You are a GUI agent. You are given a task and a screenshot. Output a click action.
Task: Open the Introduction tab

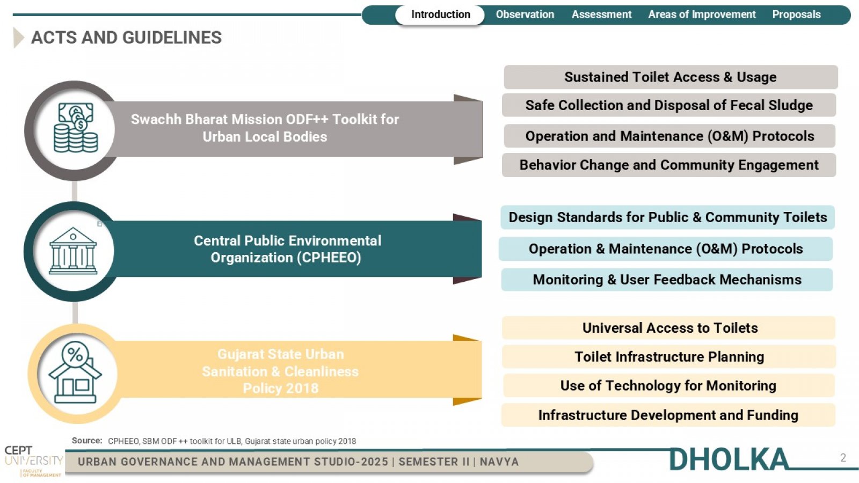440,14
